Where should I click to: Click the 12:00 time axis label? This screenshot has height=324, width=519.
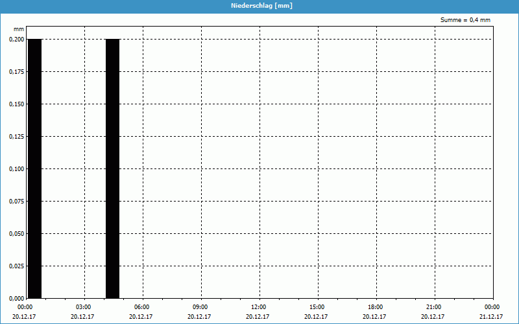tap(258, 307)
